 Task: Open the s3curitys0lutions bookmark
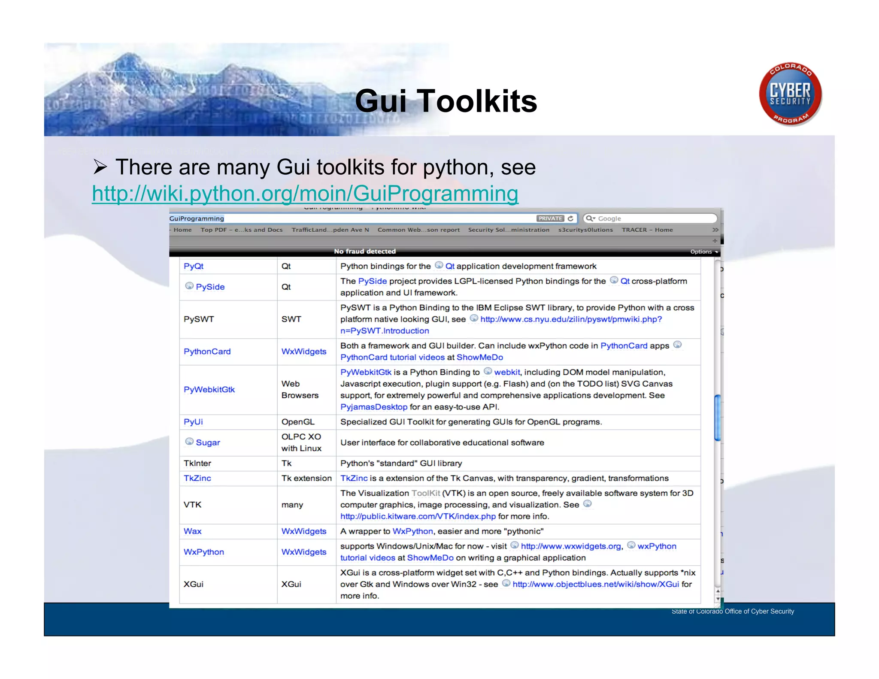coord(585,230)
